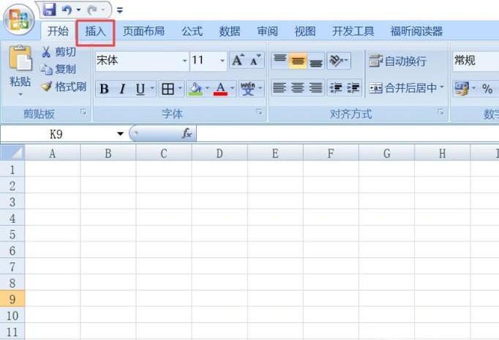Viewport: 499px width, 340px height.
Task: Click in the formula bar input
Action: [x=348, y=133]
